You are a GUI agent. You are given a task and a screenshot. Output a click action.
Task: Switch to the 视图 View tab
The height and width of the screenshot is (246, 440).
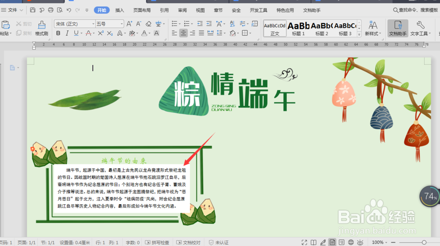(x=200, y=11)
